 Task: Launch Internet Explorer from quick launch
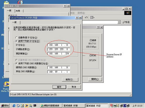tap(14, 106)
